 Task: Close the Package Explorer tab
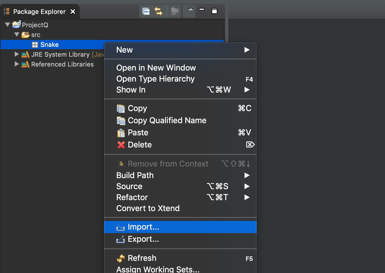click(x=73, y=12)
